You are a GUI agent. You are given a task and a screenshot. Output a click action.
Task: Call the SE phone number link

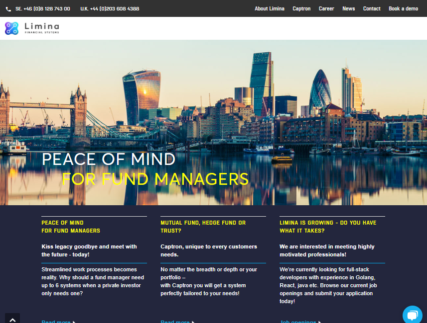[x=42, y=8]
